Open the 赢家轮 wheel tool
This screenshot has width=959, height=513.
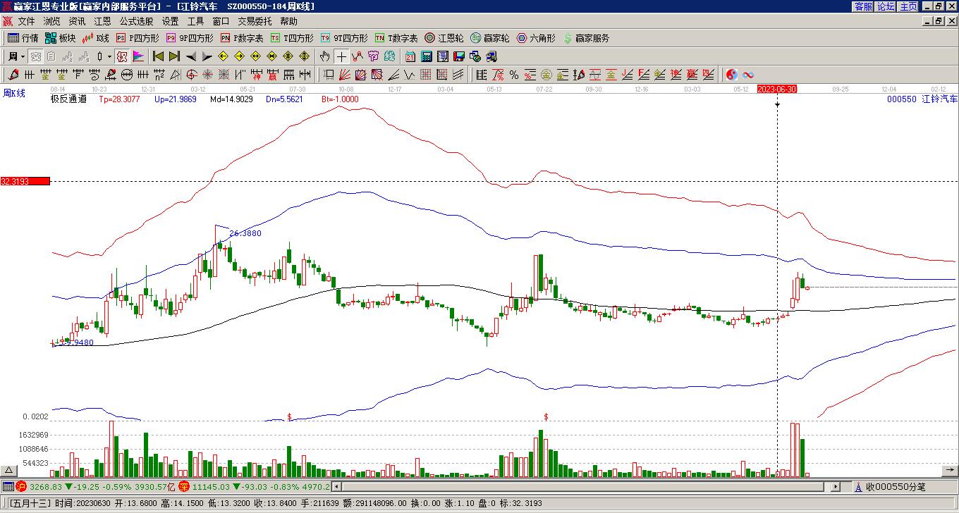pos(489,38)
